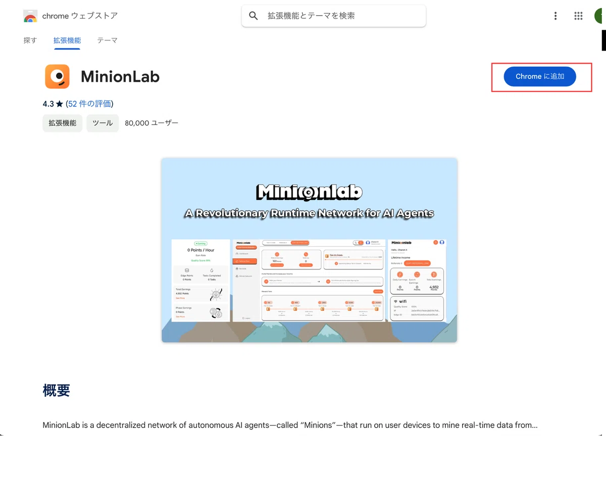606x484 pixels.
Task: Click the MinionLab description paragraph
Action: [x=290, y=425]
